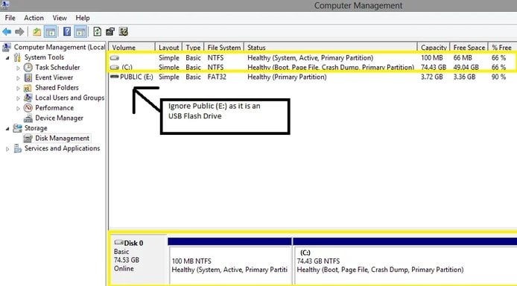Select Disk Management in the tree
517x286 pixels.
point(63,139)
